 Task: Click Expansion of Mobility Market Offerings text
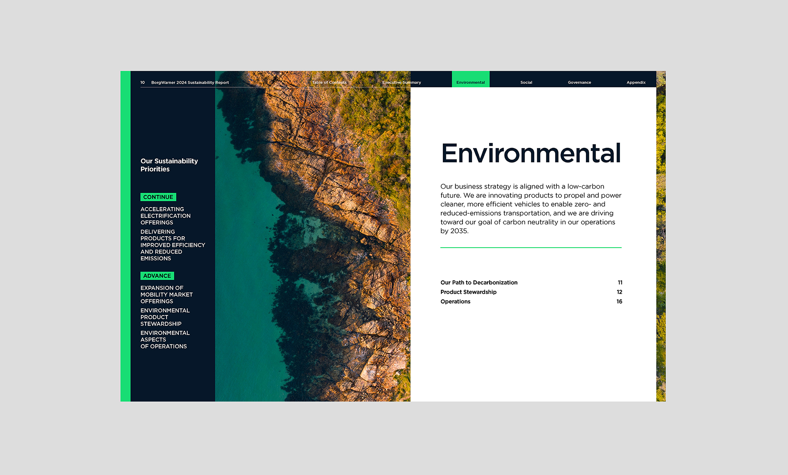[167, 295]
